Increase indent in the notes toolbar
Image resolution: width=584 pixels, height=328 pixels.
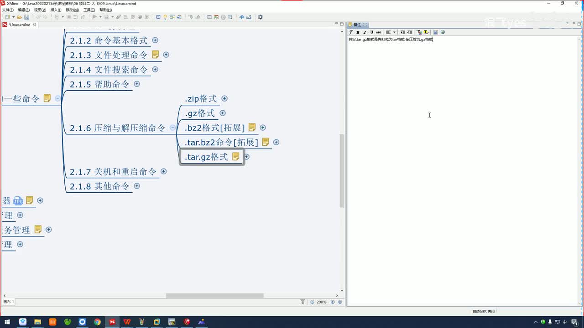point(403,32)
